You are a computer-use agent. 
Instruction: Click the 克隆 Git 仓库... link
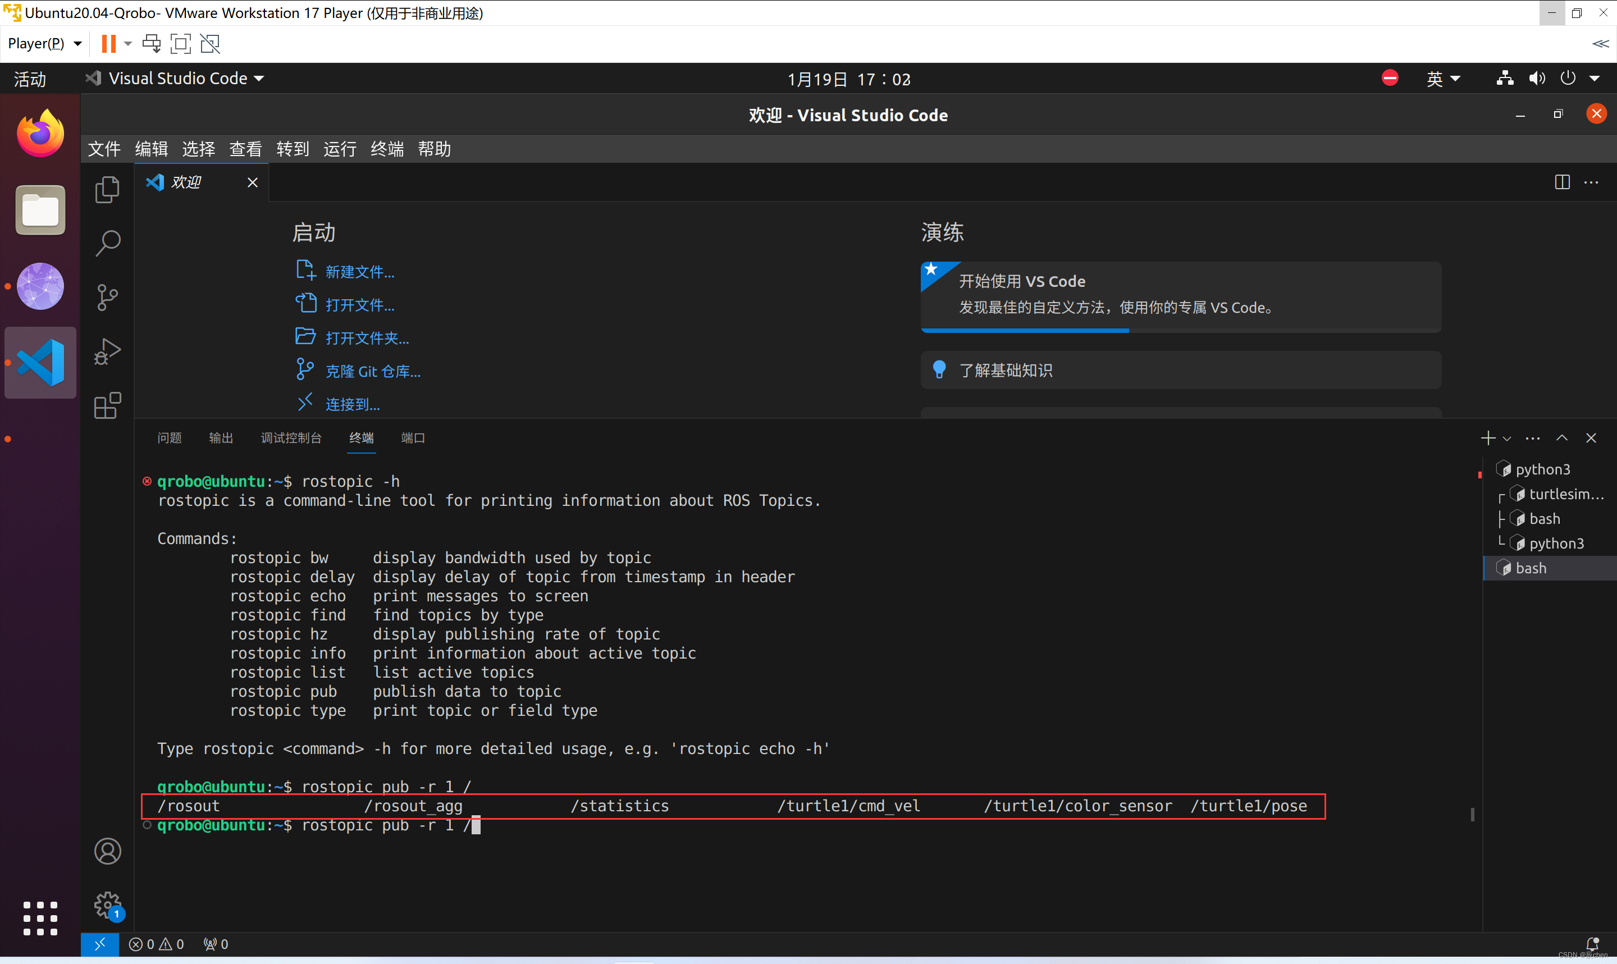coord(373,371)
